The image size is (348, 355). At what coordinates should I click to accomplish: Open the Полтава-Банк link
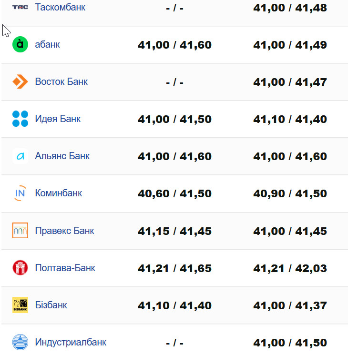click(x=65, y=268)
